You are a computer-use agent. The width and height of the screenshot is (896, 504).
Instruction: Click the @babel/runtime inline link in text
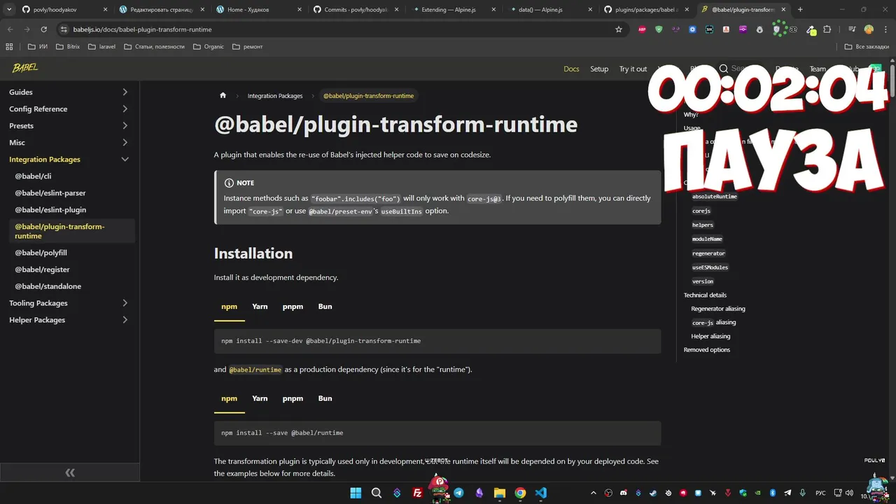(255, 370)
